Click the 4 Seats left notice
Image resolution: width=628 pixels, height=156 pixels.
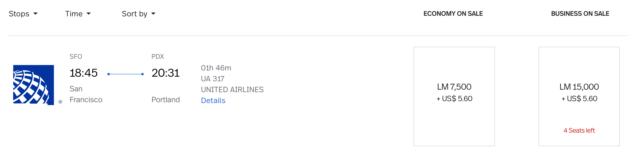pyautogui.click(x=579, y=130)
